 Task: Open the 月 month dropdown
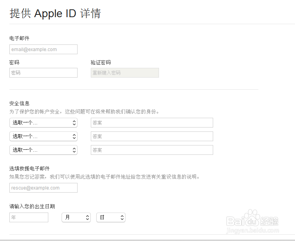(x=76, y=218)
